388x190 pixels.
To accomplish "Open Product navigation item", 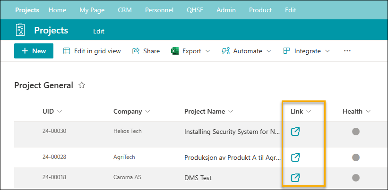I will 260,10.
